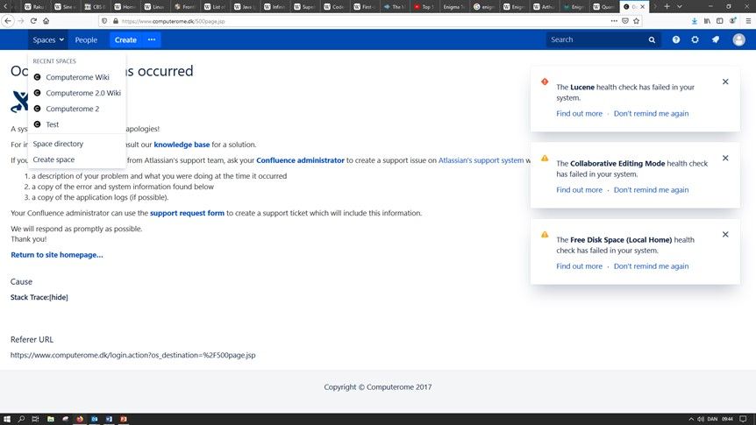This screenshot has height=425, width=756.
Task: Choose Space directory from the menu
Action: [x=58, y=144]
